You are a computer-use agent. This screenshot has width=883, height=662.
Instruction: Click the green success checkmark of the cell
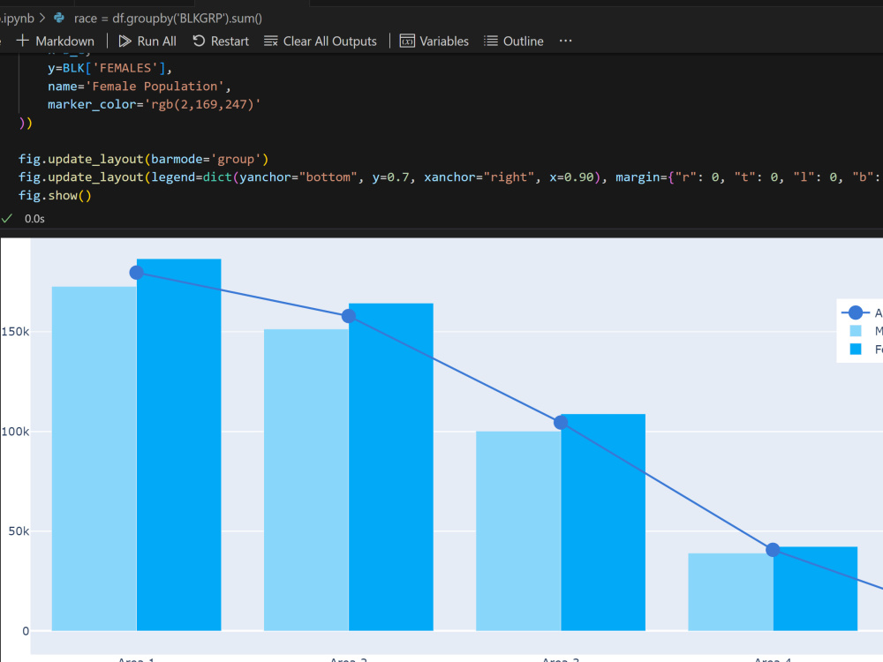coord(7,218)
